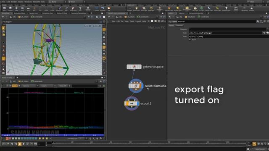The height and width of the screenshot is (151, 269).
Task: Select the L-System shelf tool
Action: point(97,9)
